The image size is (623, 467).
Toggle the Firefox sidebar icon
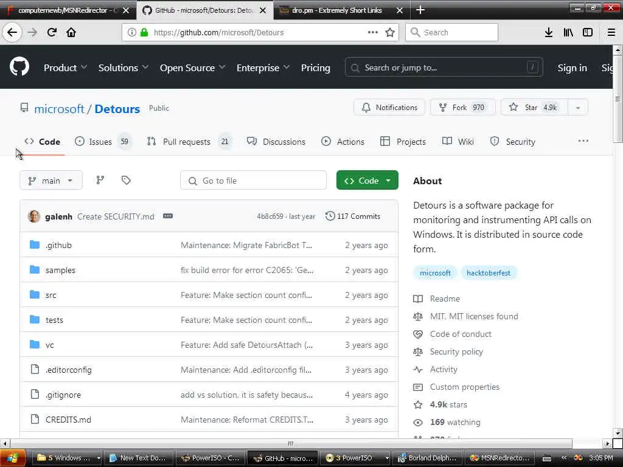(588, 32)
